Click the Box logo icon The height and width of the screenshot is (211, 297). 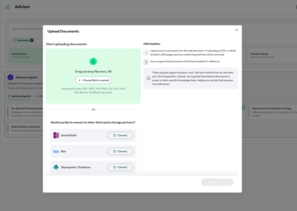56,151
